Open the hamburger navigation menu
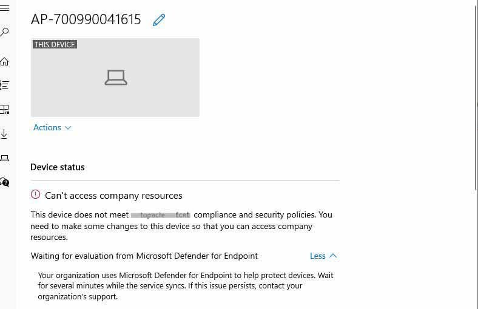The image size is (478, 309). [x=4, y=8]
